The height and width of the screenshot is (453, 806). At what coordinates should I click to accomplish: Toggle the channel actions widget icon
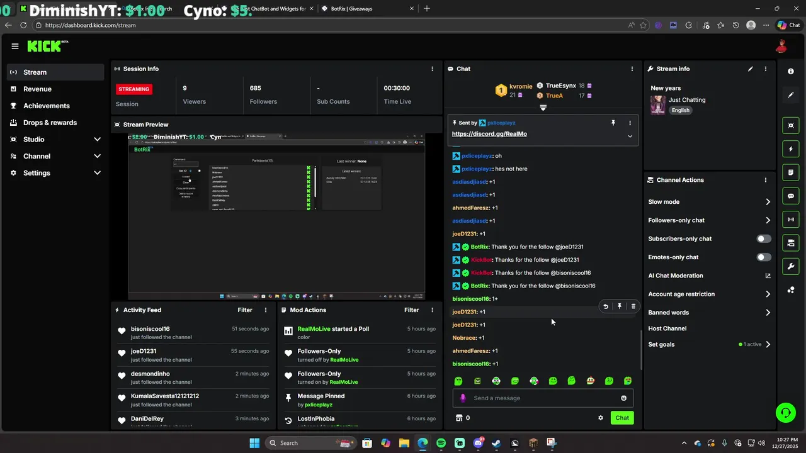click(x=791, y=243)
